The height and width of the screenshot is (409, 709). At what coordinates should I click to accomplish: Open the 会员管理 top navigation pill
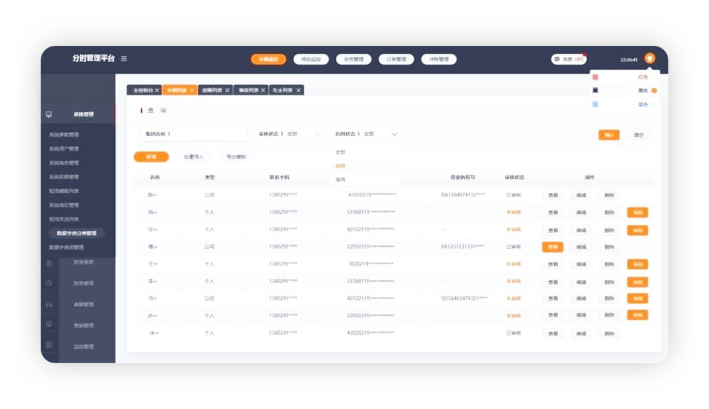353,59
